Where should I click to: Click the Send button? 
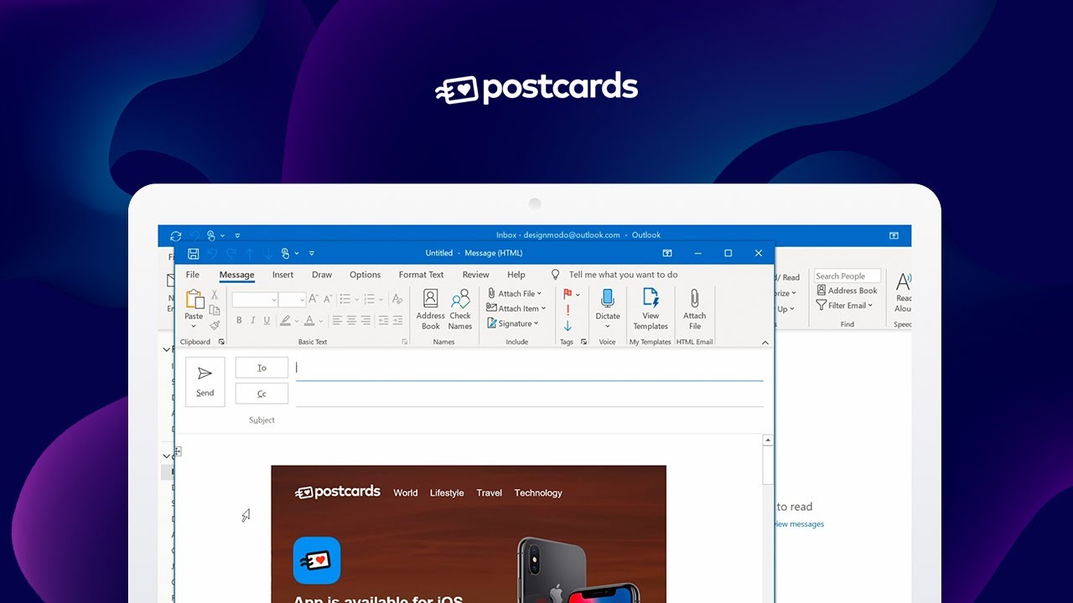coord(205,382)
